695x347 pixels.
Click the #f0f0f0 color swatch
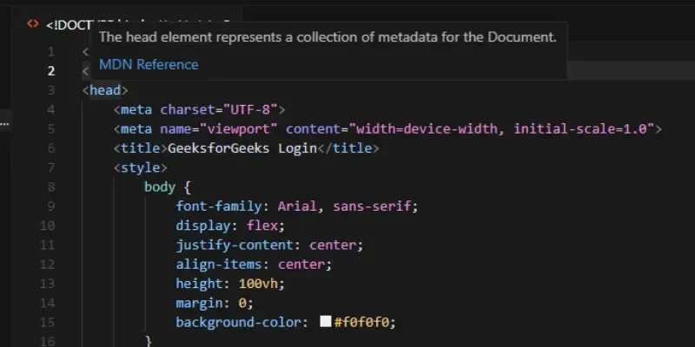(326, 322)
